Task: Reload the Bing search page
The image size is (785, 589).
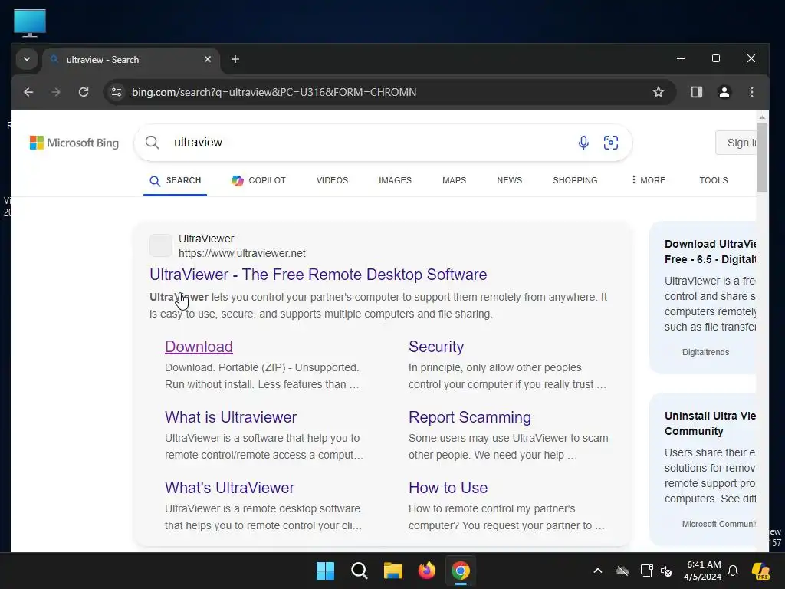Action: (84, 92)
